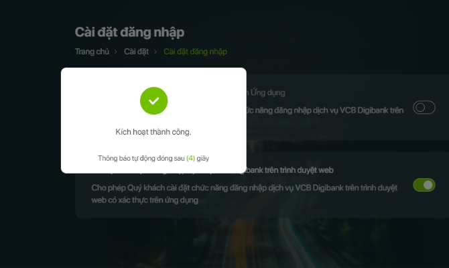Click the green (4) countdown number
The width and height of the screenshot is (449, 268).
point(190,158)
